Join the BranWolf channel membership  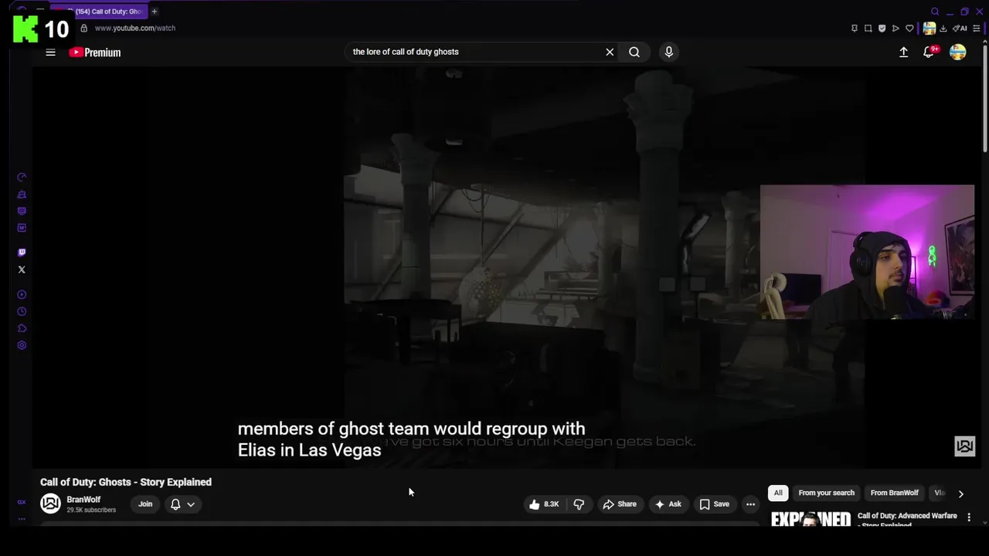point(145,504)
